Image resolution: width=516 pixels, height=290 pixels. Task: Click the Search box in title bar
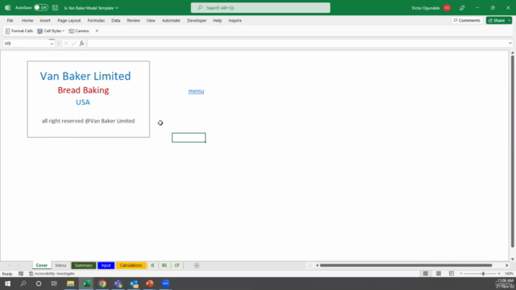260,7
